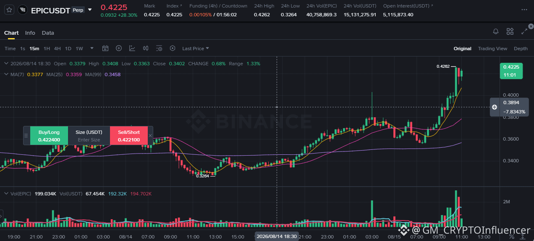Select the 1s time interval
Image resolution: width=534 pixels, height=241 pixels.
23,49
